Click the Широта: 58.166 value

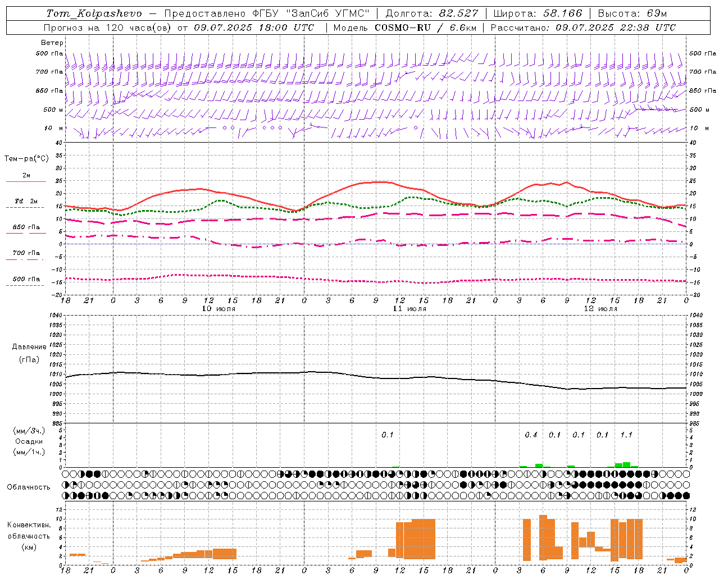coord(538,13)
